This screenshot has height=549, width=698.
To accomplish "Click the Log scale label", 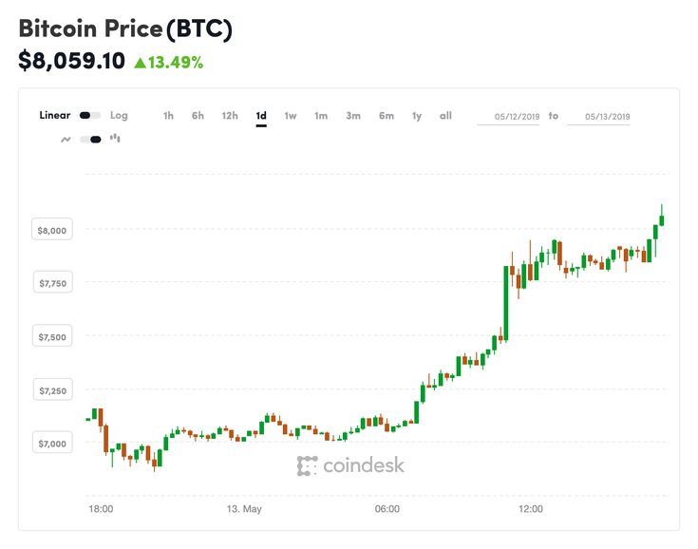I will coord(119,116).
